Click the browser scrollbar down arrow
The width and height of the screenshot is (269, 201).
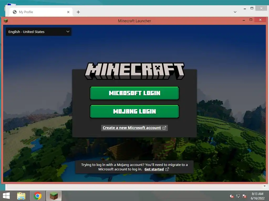[265, 186]
